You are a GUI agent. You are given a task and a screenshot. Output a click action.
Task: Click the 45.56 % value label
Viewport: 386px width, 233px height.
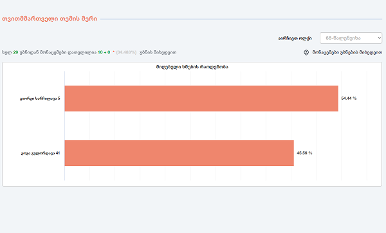coord(304,153)
